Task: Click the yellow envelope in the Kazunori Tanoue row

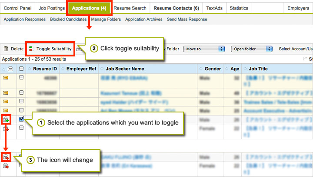Action: [6, 93]
